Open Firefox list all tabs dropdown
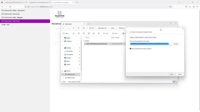 click(179, 2)
